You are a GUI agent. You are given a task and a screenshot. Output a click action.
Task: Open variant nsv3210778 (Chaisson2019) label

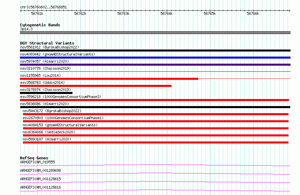(x=46, y=68)
